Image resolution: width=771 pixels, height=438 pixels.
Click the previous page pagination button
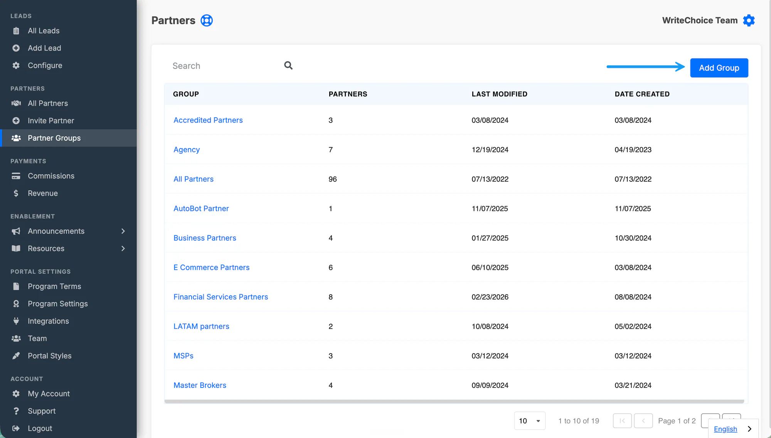tap(643, 421)
